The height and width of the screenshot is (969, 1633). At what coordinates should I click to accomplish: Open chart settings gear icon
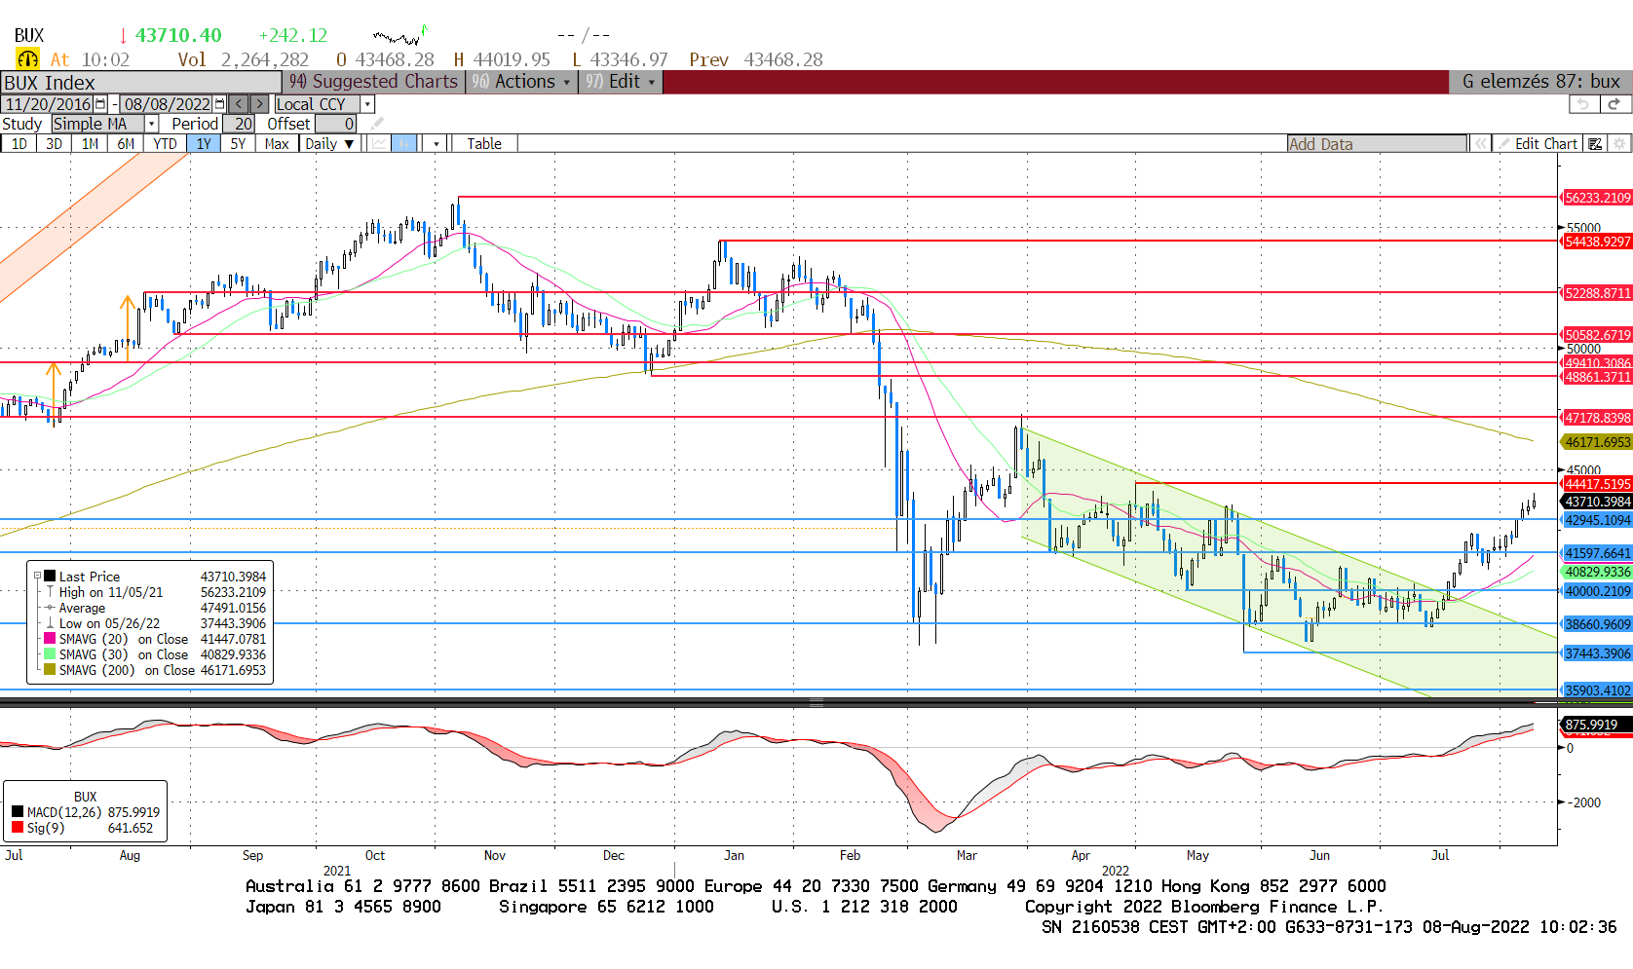coord(1619,144)
